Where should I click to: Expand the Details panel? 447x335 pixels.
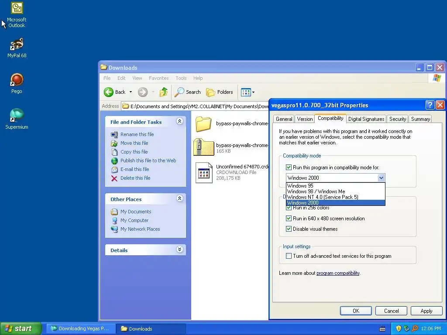click(x=179, y=250)
